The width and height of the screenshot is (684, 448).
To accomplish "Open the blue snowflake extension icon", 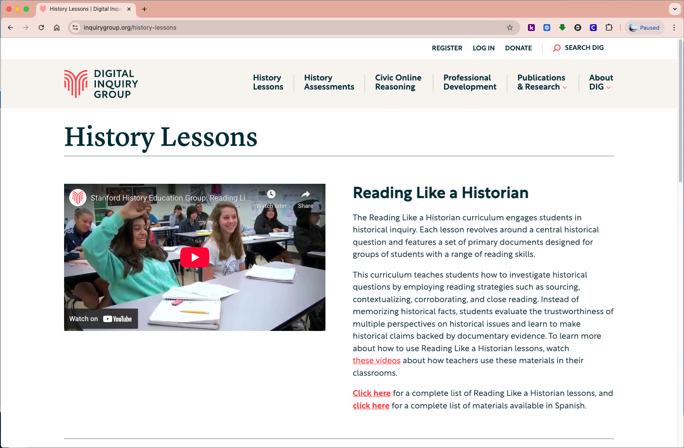I will [x=547, y=28].
